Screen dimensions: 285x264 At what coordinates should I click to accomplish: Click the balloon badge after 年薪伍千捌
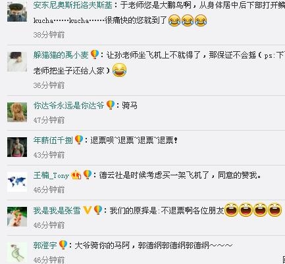pyautogui.click(x=79, y=140)
